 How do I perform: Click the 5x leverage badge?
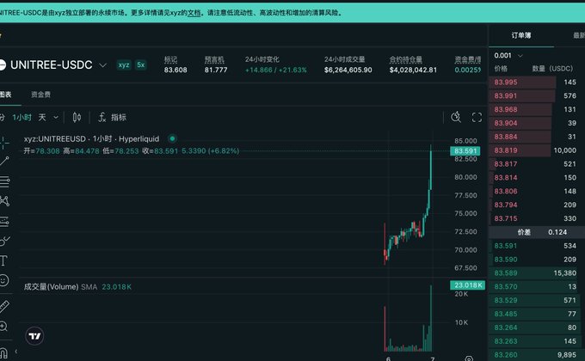(x=140, y=64)
